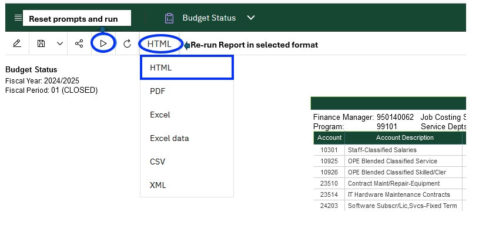489x225 pixels.
Task: Click account number 24203
Action: 329,206
